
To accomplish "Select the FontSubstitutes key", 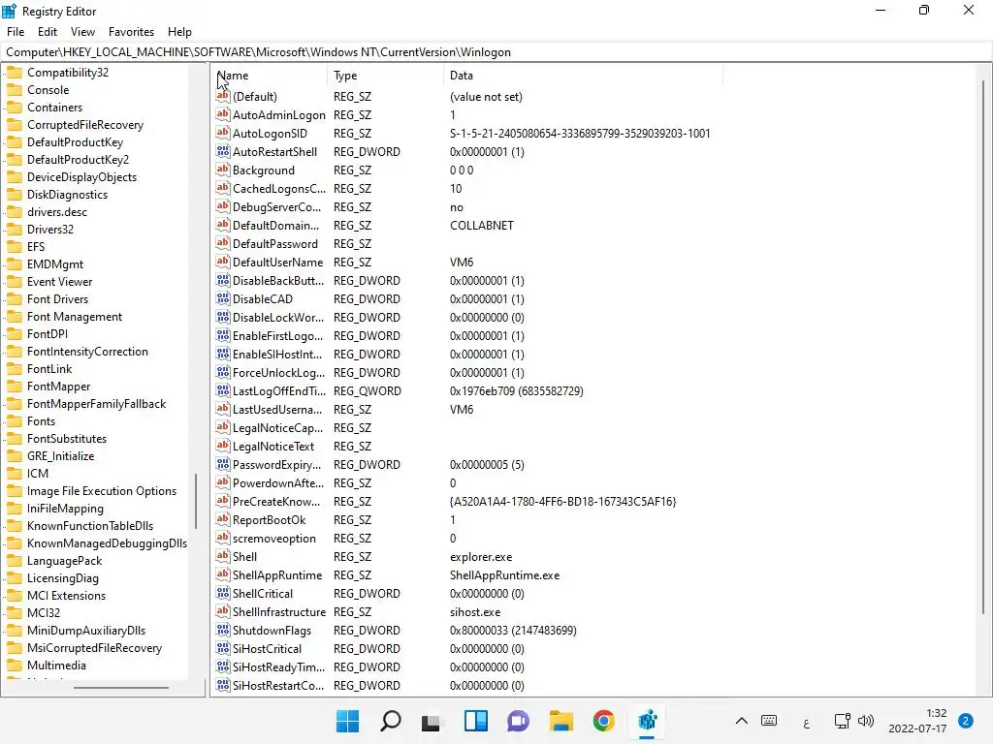I will [x=67, y=439].
